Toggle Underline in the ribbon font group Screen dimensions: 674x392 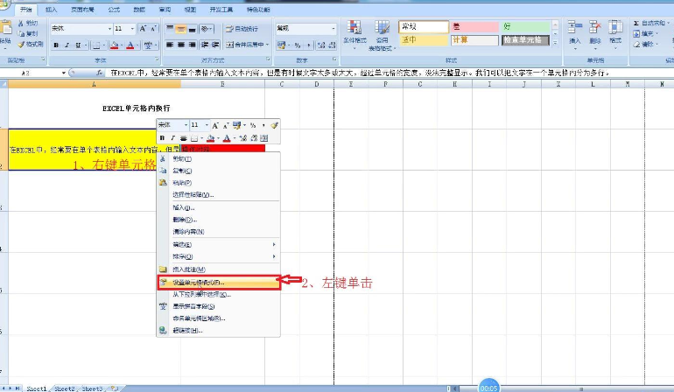(x=78, y=45)
